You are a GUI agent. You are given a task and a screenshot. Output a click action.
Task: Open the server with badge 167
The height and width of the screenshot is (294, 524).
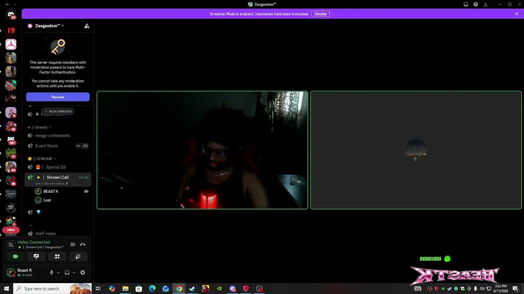(x=11, y=140)
